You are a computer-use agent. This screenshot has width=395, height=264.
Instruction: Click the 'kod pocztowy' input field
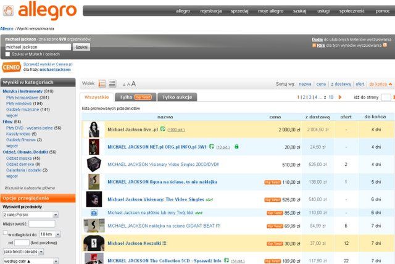[22, 243]
